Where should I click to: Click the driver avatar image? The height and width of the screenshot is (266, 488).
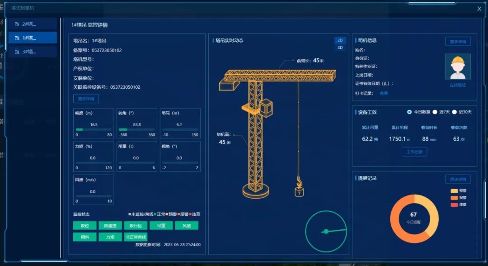pyautogui.click(x=457, y=66)
